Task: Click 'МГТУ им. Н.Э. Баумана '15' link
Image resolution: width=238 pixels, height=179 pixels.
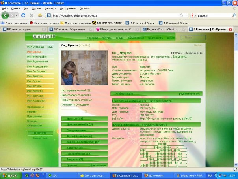Action: [x=187, y=53]
